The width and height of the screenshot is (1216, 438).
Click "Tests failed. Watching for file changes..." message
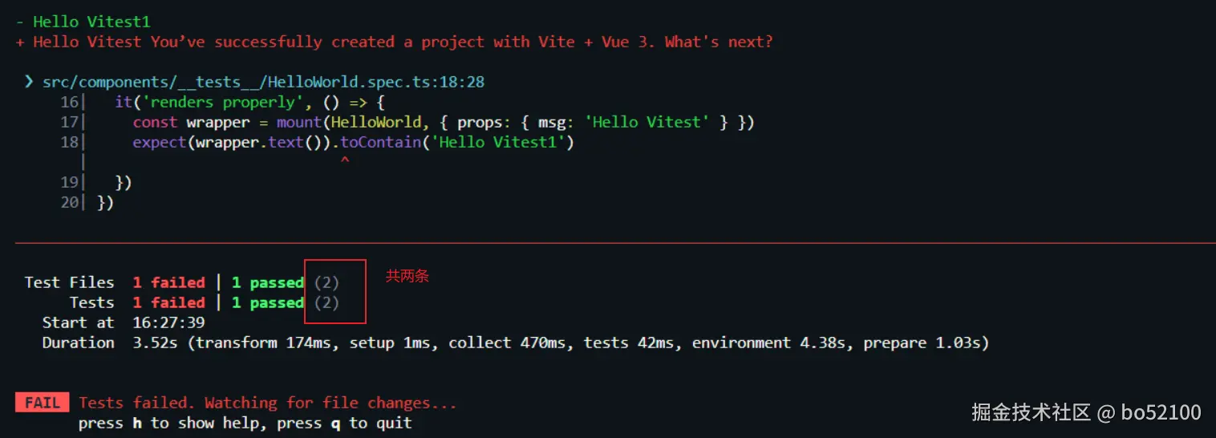click(x=267, y=403)
